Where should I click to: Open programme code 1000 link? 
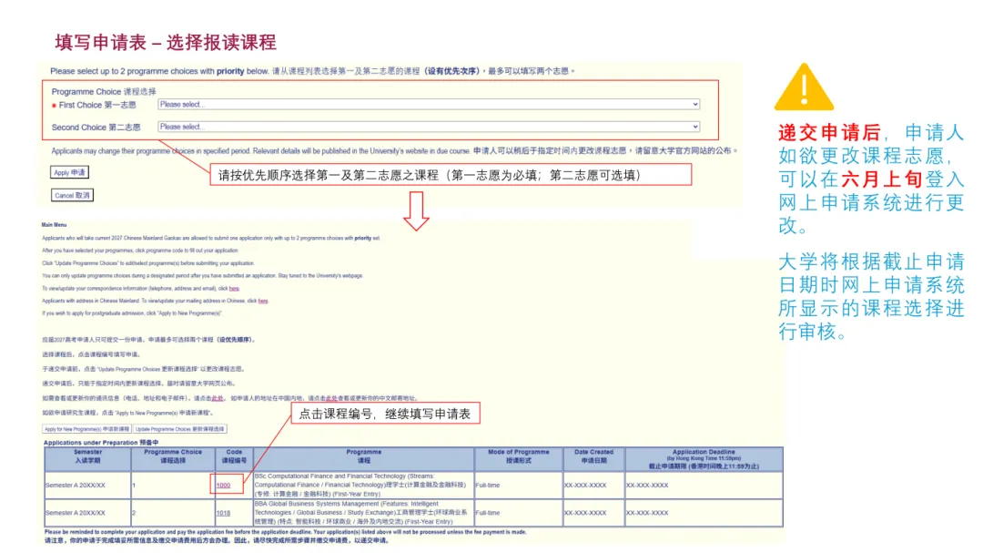tap(223, 486)
